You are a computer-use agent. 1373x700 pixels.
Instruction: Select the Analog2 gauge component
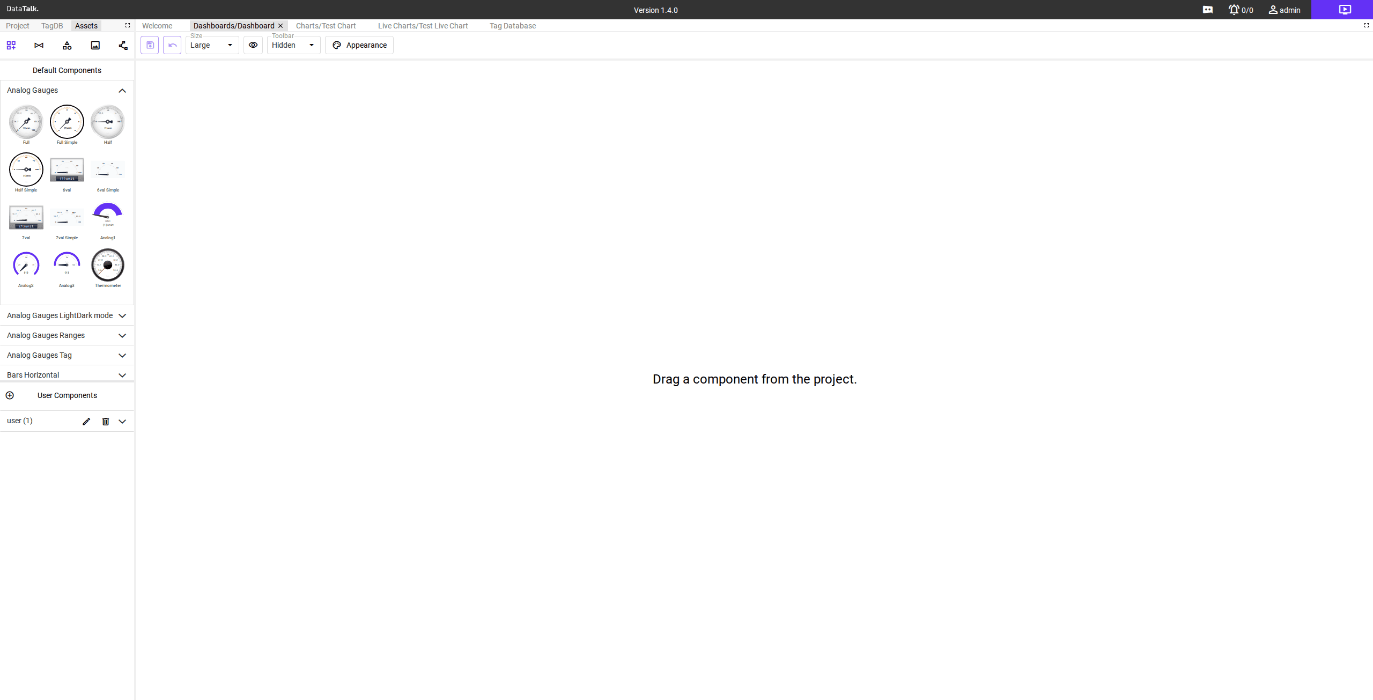coord(26,268)
